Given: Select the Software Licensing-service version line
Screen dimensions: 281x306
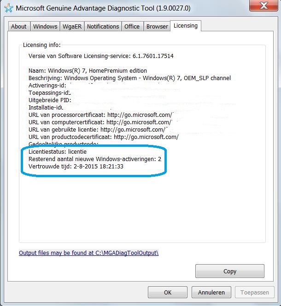Looking at the screenshot, I should (x=101, y=56).
